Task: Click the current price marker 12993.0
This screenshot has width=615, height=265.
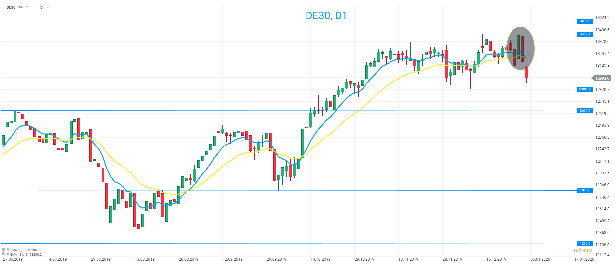Action: pos(602,78)
